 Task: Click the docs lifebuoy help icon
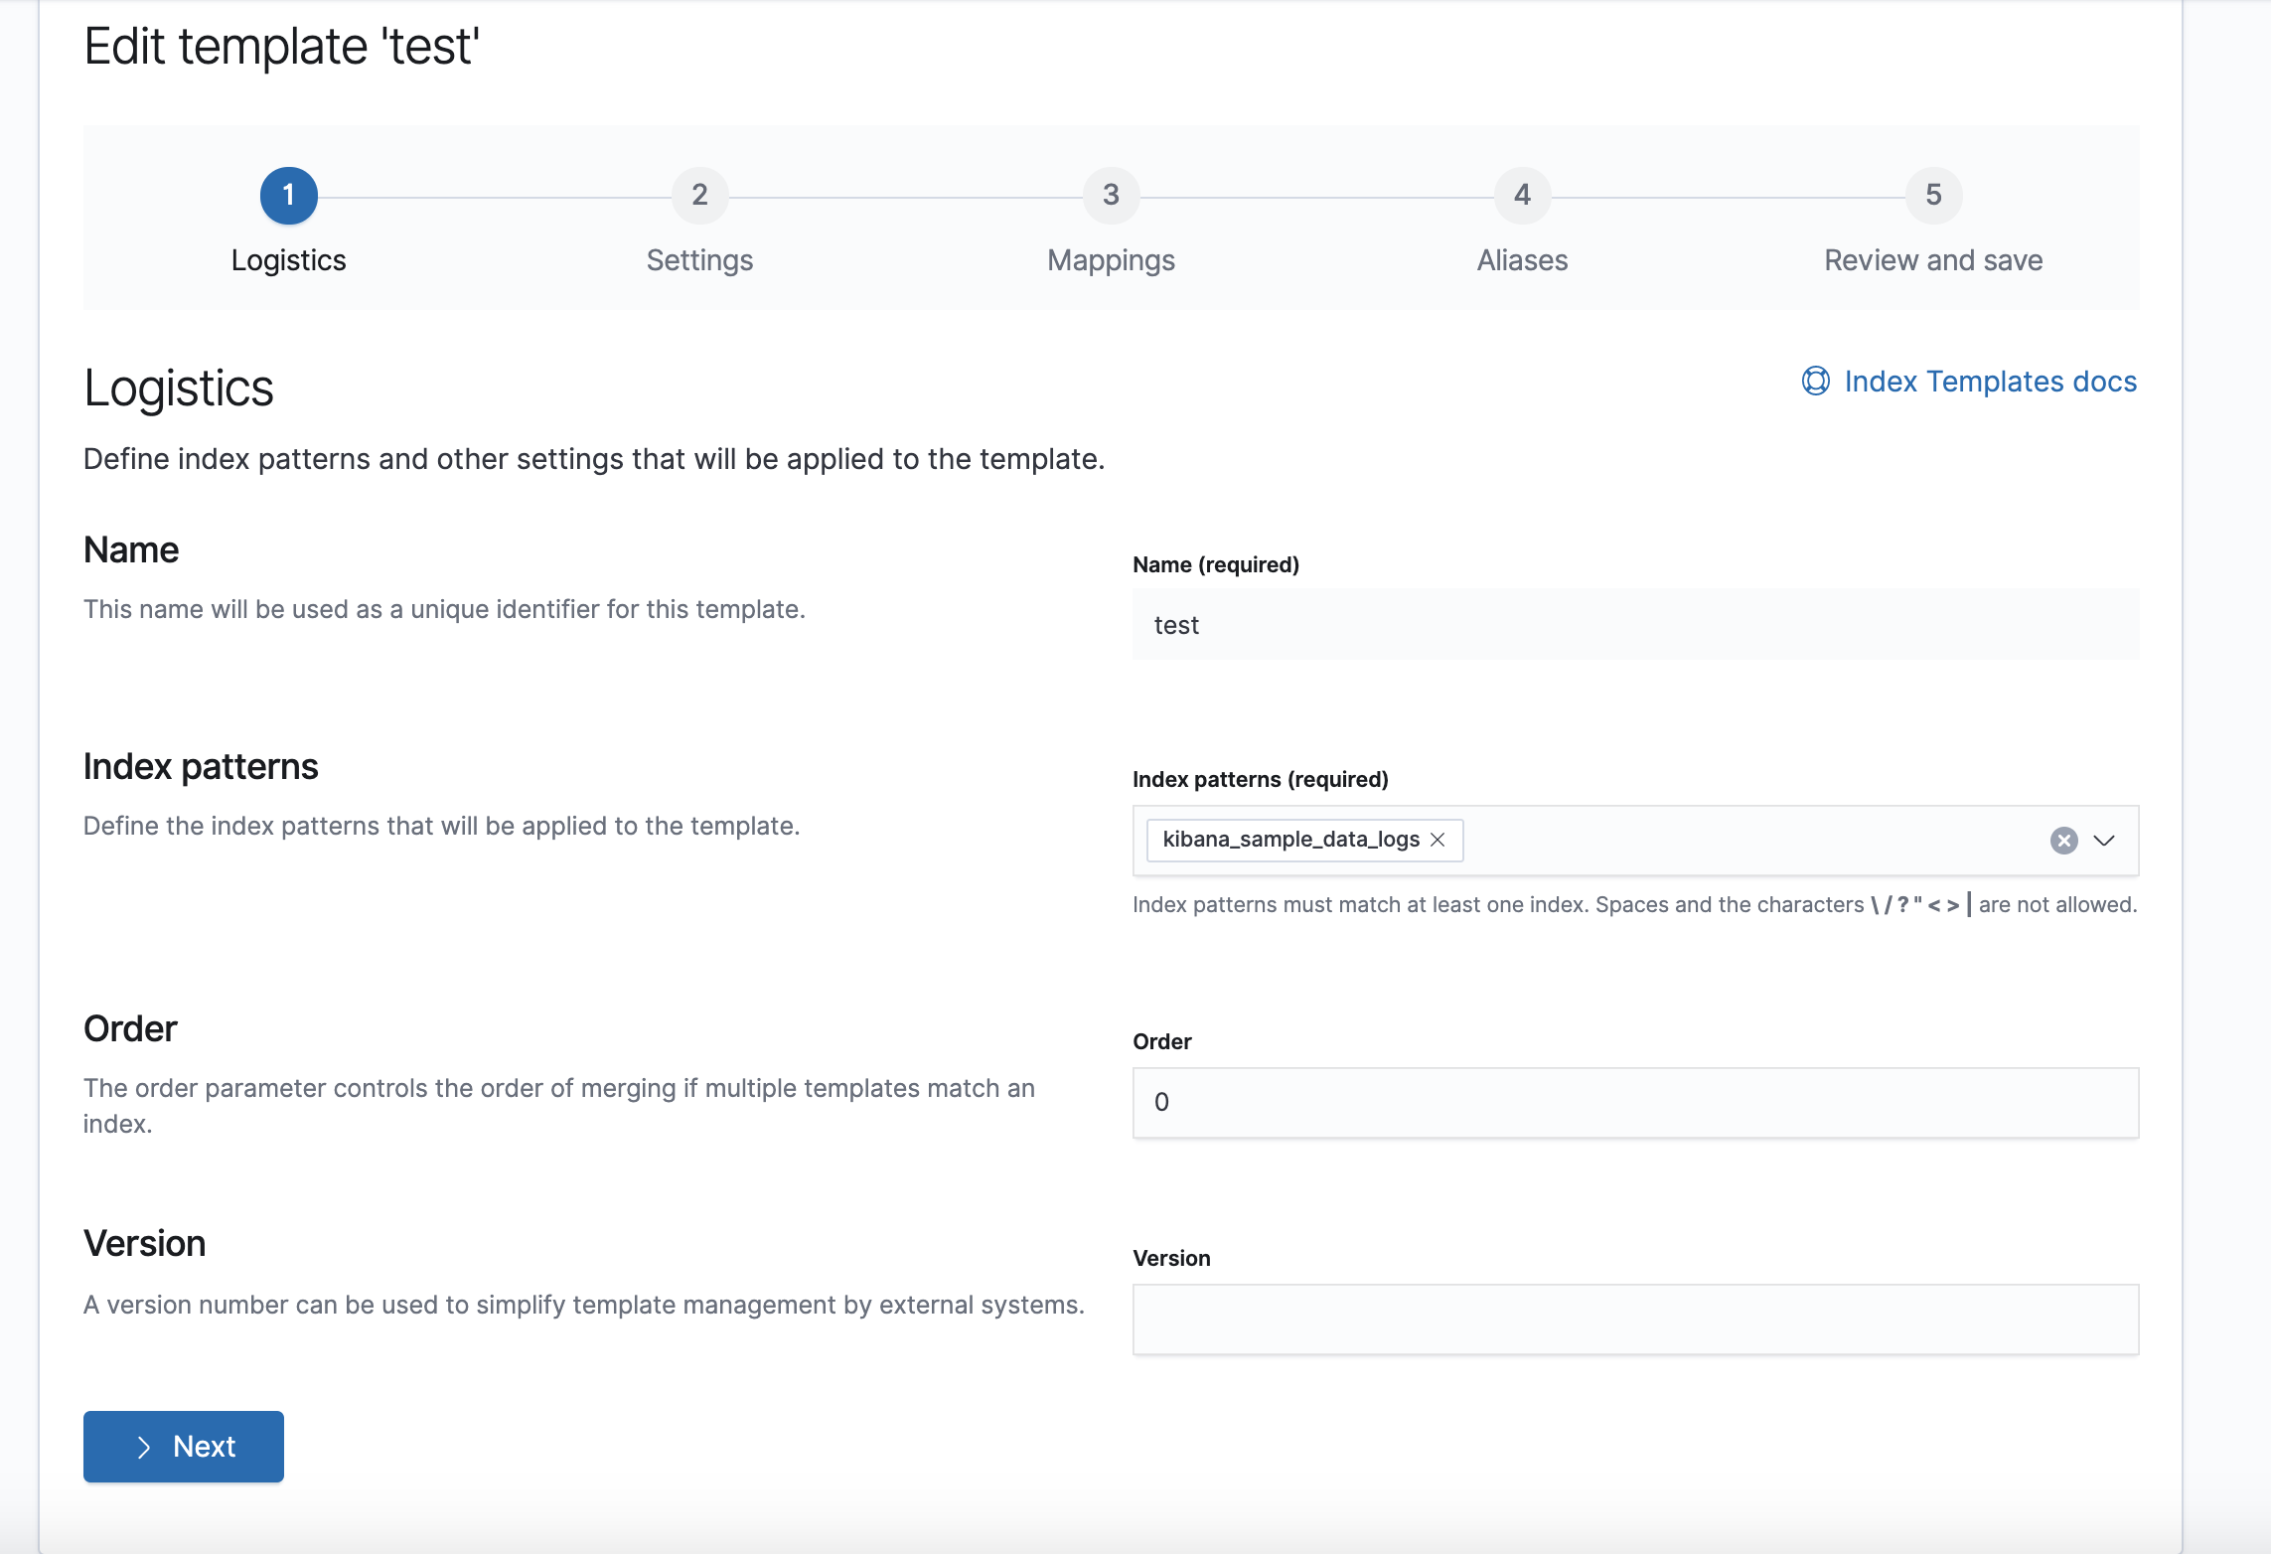[1815, 382]
